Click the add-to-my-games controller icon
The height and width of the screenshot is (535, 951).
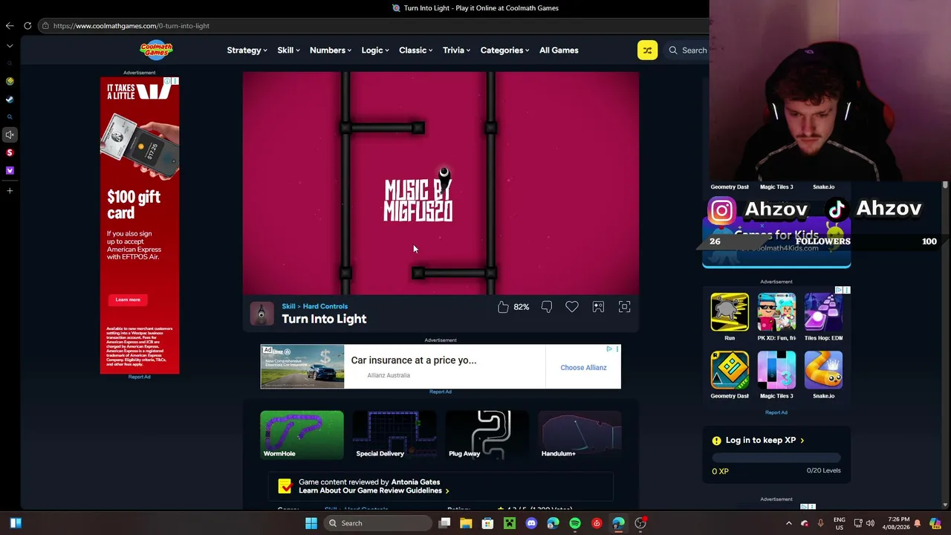coord(598,307)
